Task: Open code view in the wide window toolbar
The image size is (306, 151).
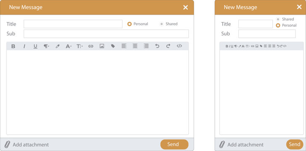Action: (179, 46)
